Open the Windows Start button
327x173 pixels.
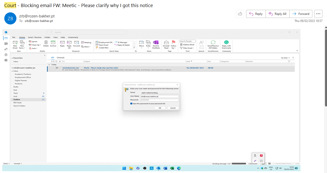[x=124, y=168]
